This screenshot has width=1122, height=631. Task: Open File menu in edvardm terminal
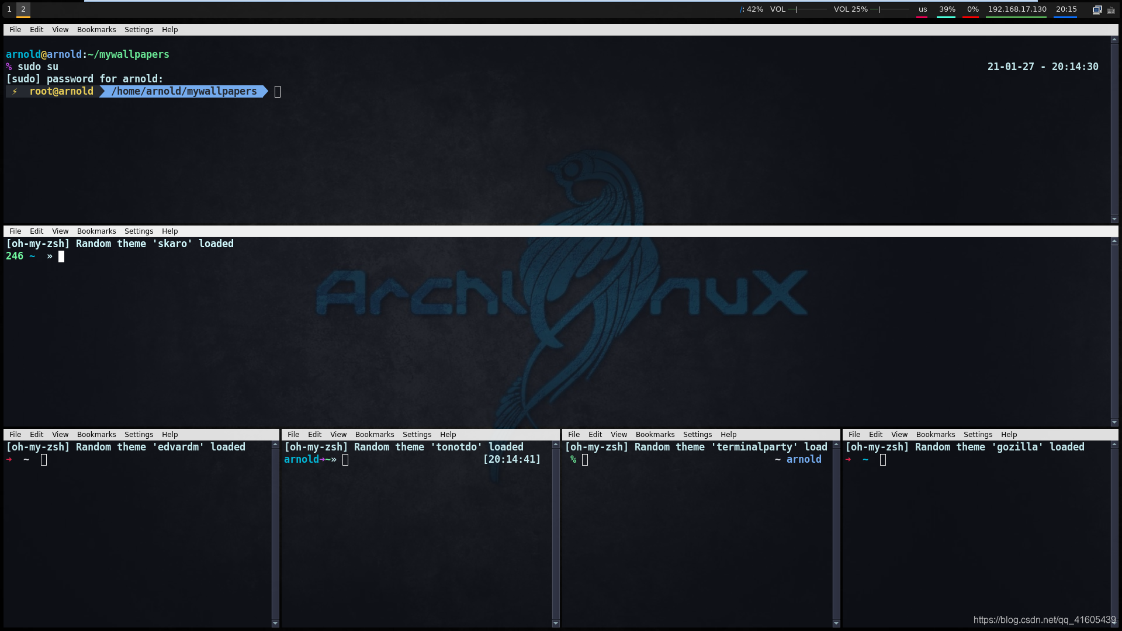15,435
